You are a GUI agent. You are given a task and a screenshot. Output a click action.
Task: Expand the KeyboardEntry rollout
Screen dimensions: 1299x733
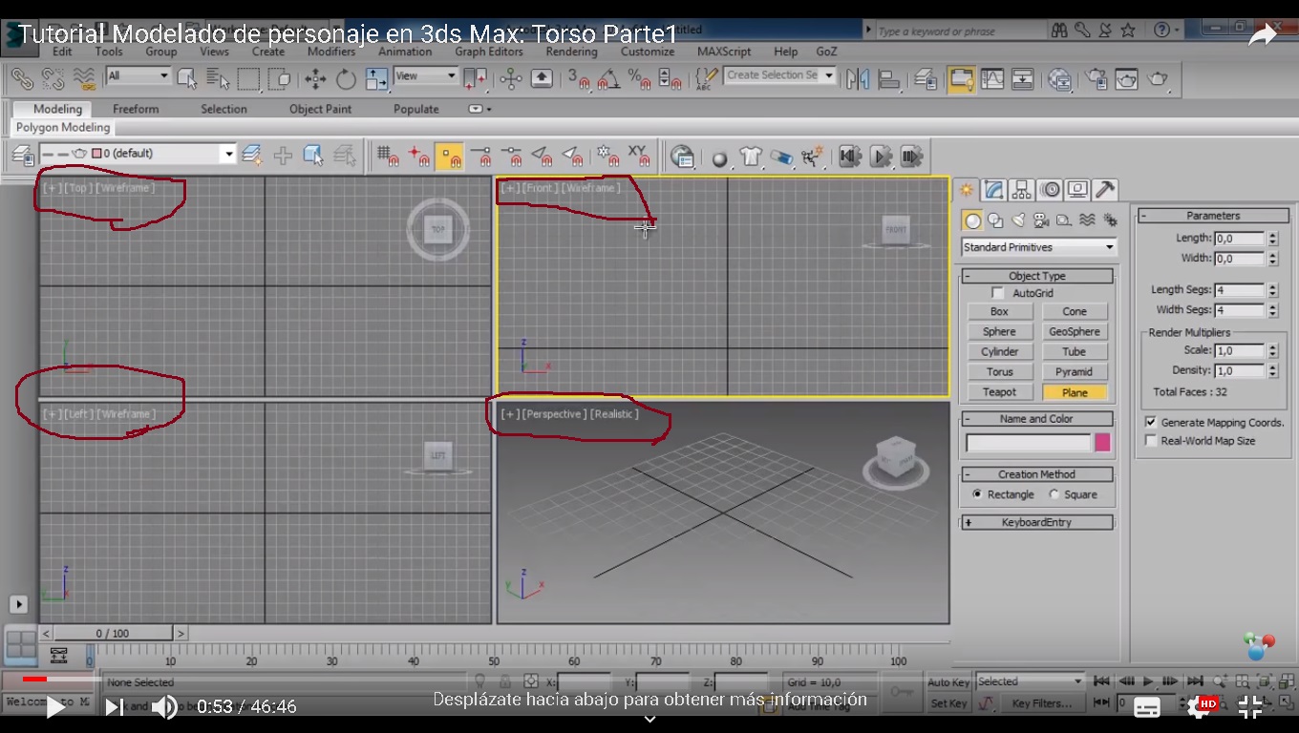1037,522
